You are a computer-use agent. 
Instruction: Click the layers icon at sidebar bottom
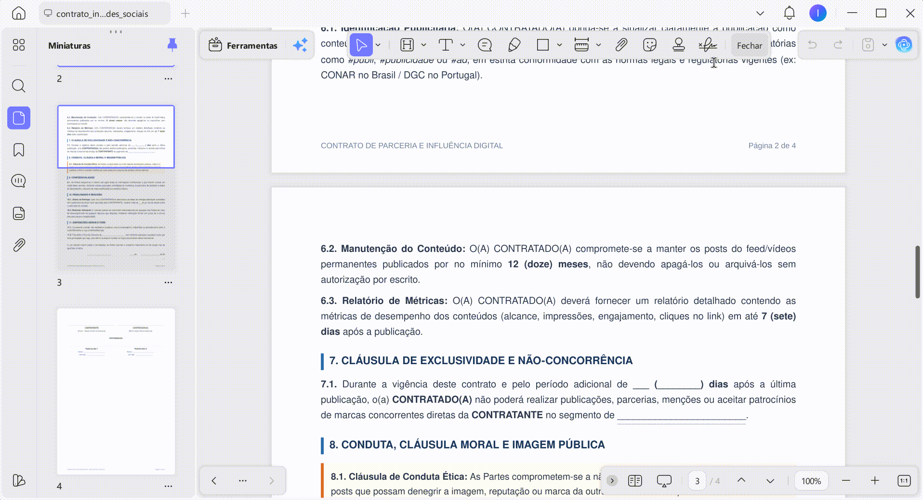pyautogui.click(x=19, y=480)
